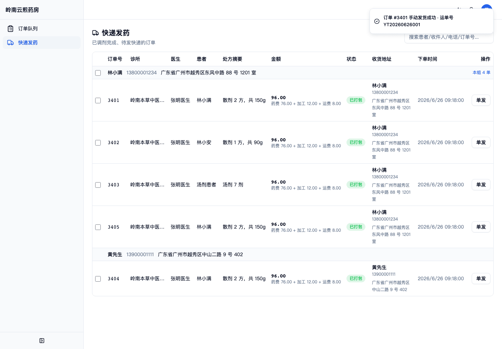Open the 订单队列 menu item
This screenshot has height=349, width=502.
pyautogui.click(x=41, y=29)
